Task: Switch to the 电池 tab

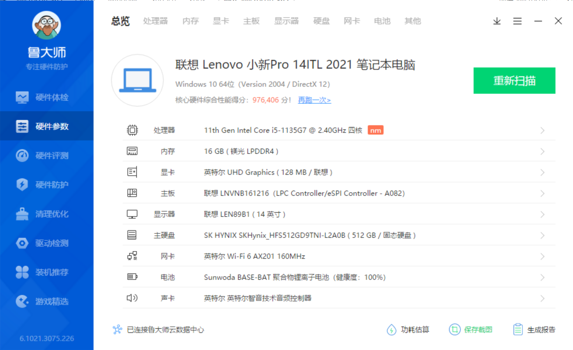Action: [382, 21]
